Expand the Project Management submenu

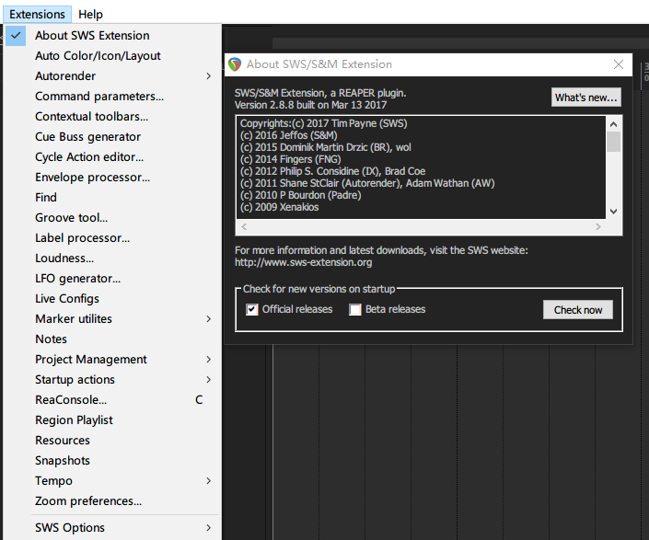pos(112,360)
